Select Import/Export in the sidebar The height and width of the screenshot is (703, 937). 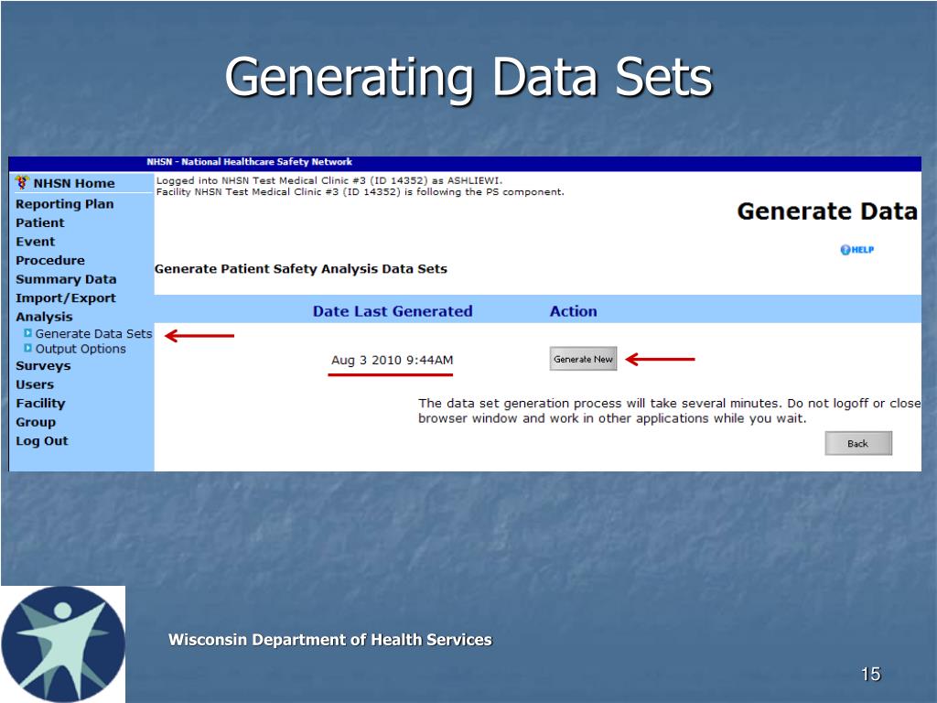click(66, 297)
